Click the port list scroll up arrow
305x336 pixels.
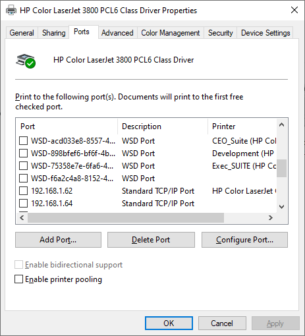pos(282,125)
